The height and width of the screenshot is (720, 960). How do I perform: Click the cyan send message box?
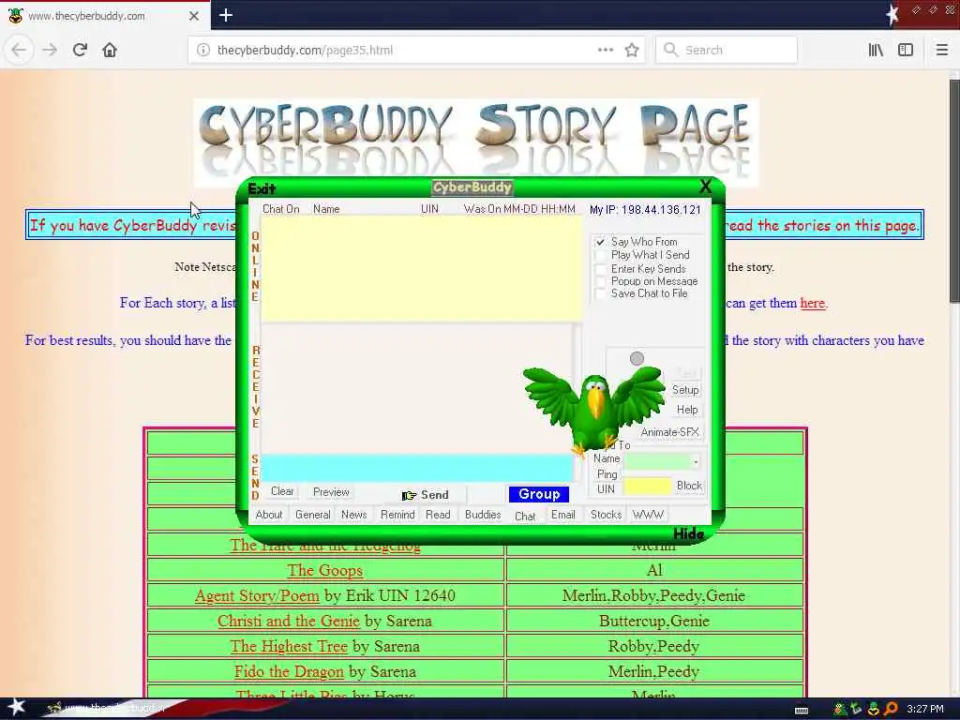[417, 468]
